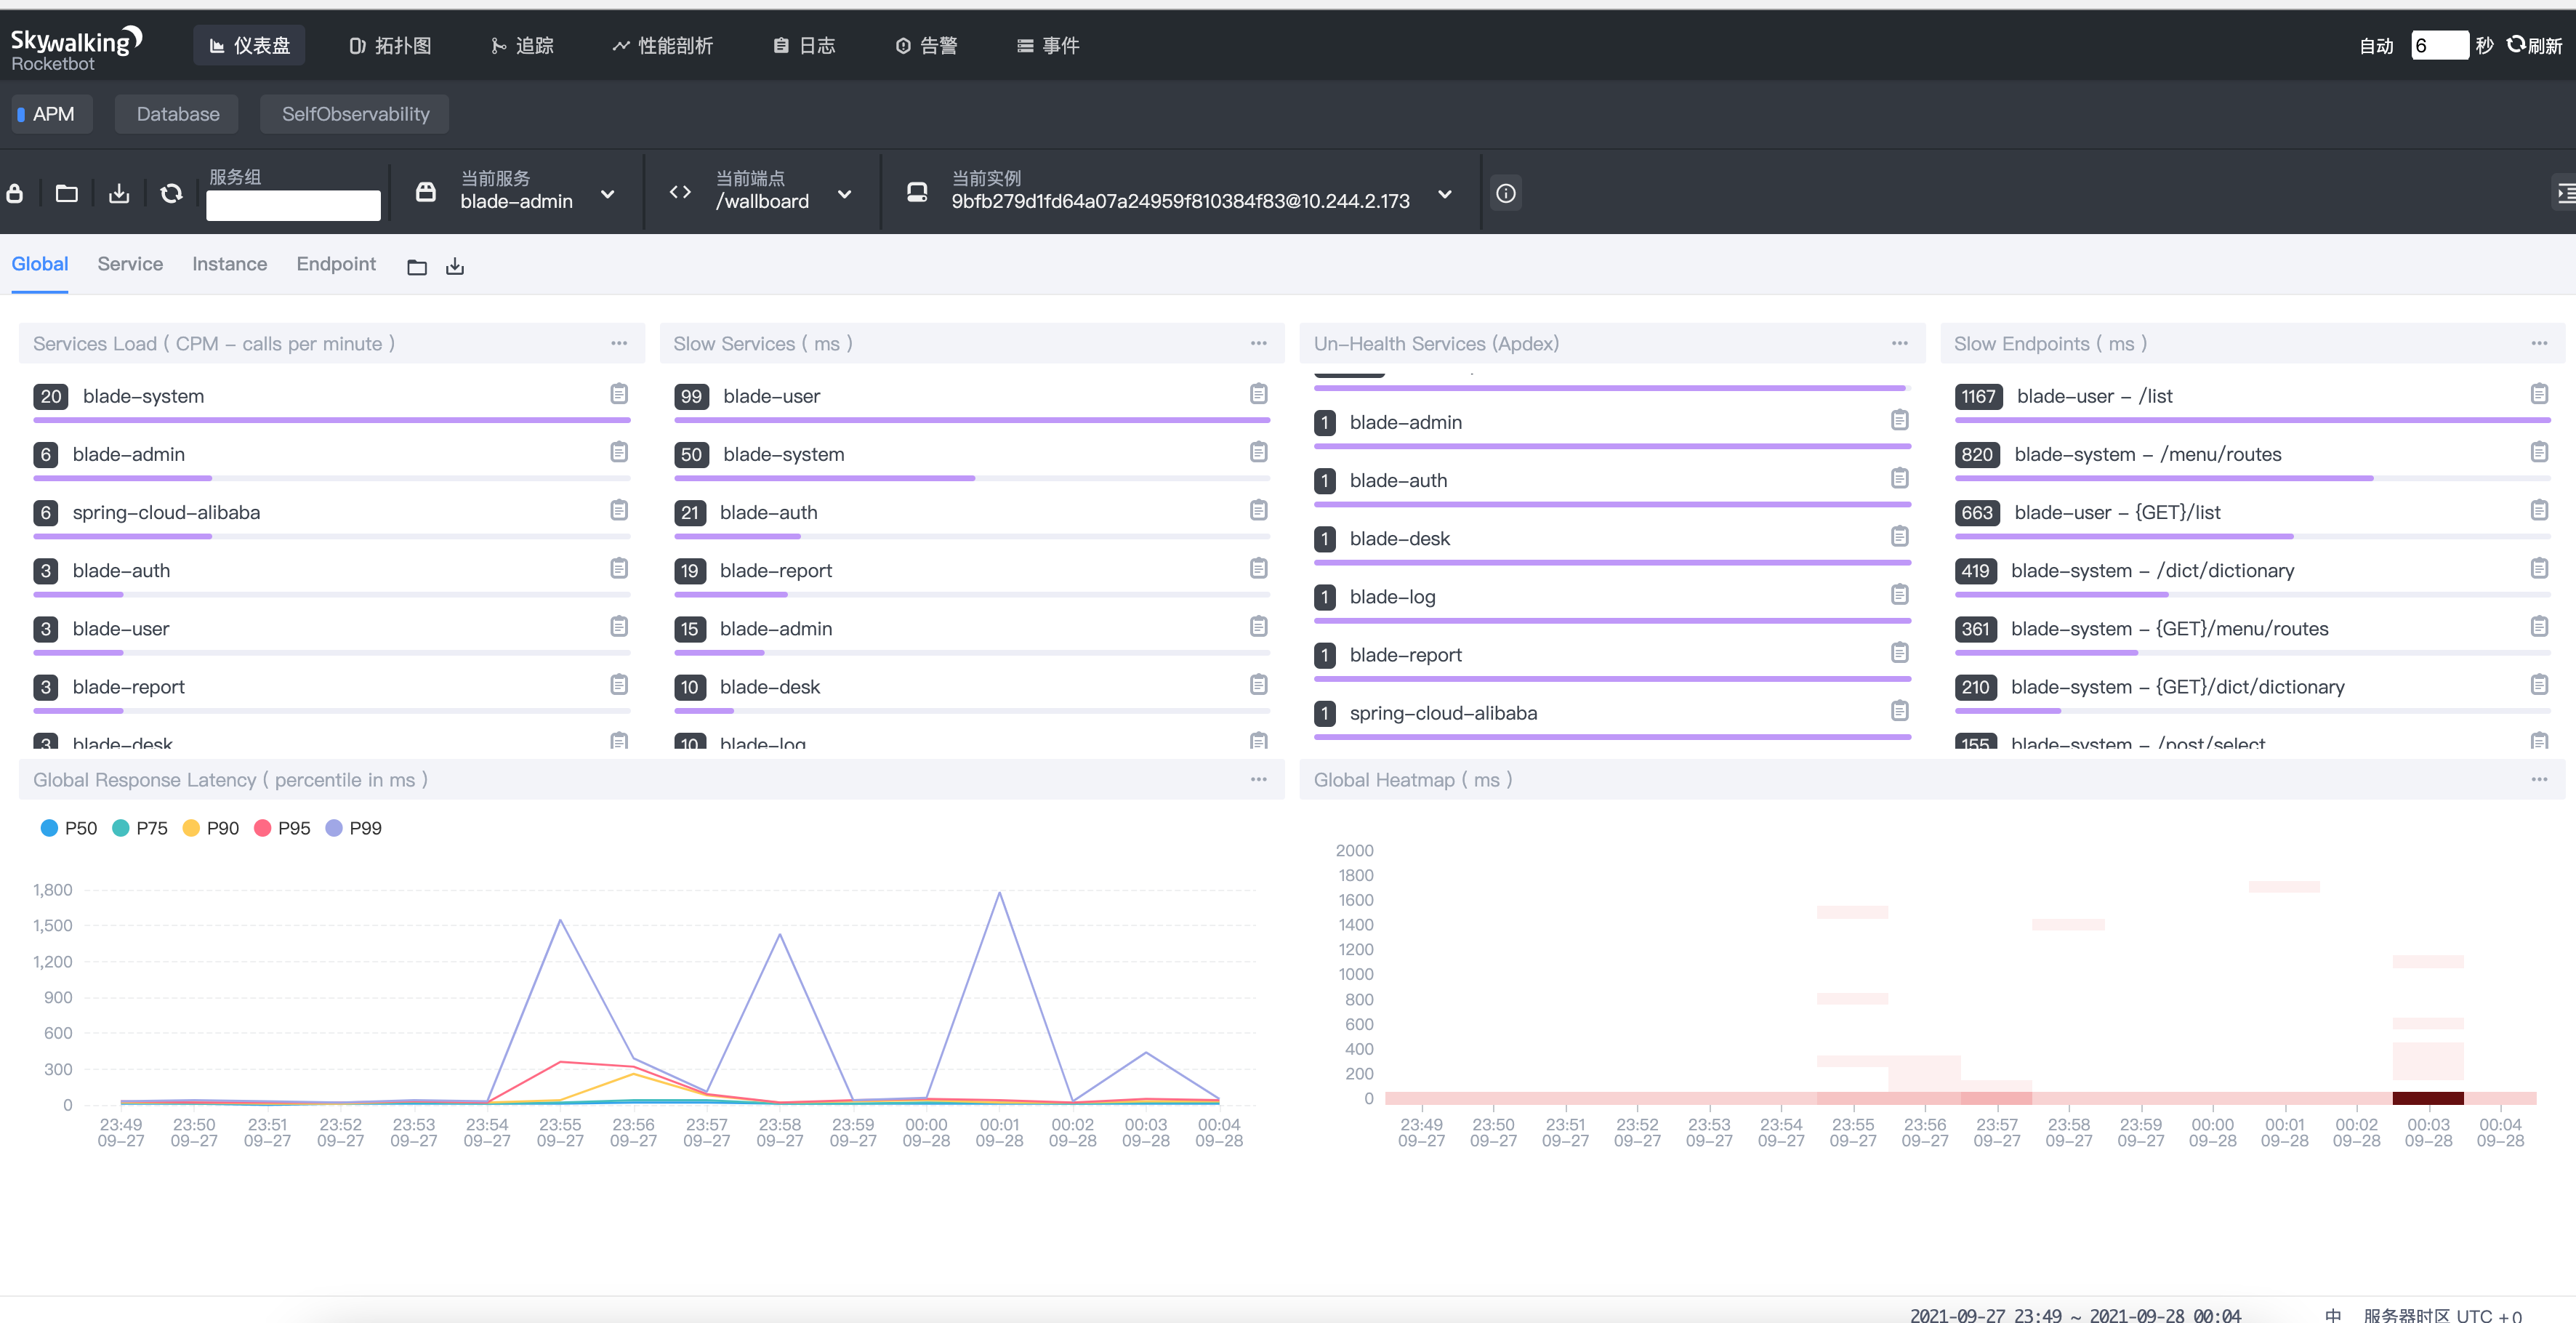The width and height of the screenshot is (2576, 1323).
Task: Click the info circle icon
Action: (x=1505, y=193)
